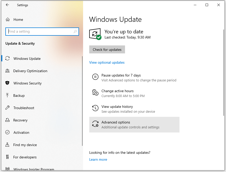Click 'Additional update controls and settings' text

click(130, 127)
